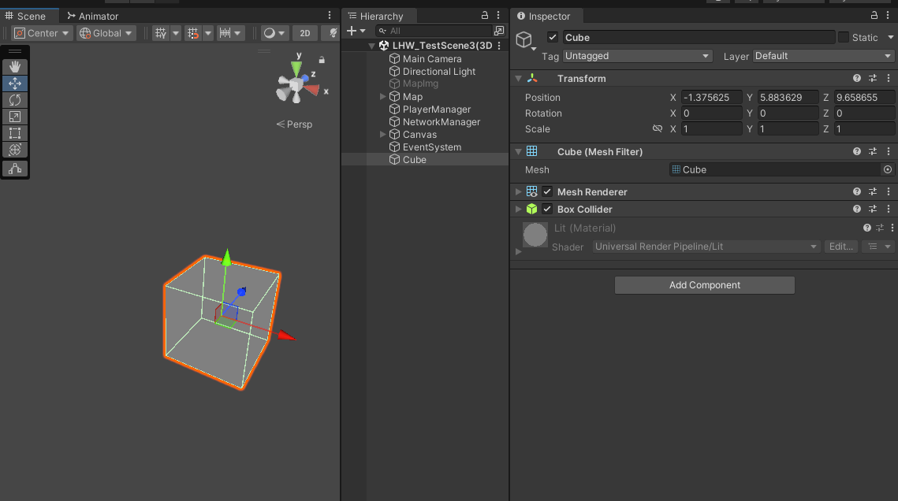Click the Edit shader button
This screenshot has width=898, height=501.
point(840,247)
